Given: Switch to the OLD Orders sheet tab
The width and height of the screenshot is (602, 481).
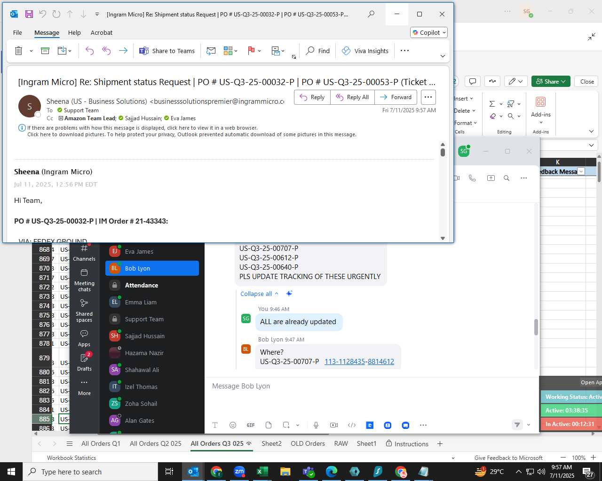Looking at the screenshot, I should pos(308,443).
